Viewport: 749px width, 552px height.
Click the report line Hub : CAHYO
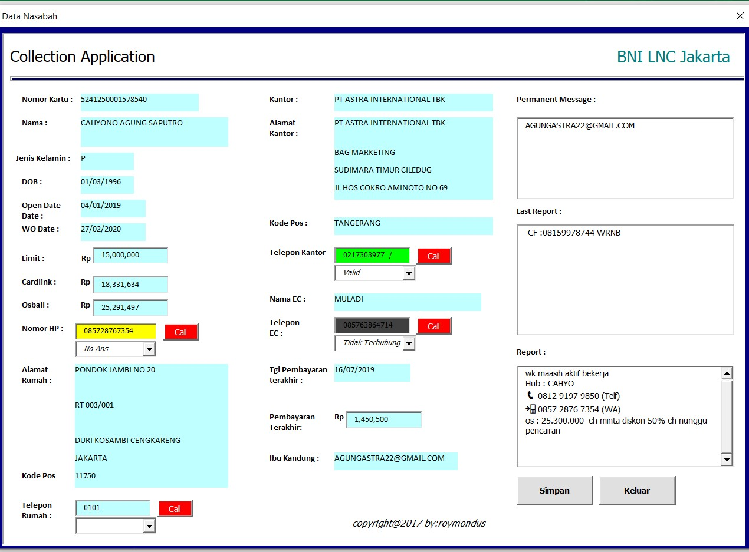click(x=550, y=384)
